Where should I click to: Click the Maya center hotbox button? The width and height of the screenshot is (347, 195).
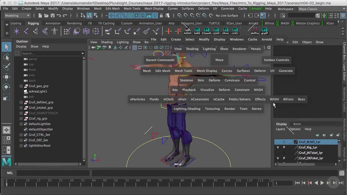tap(219, 60)
